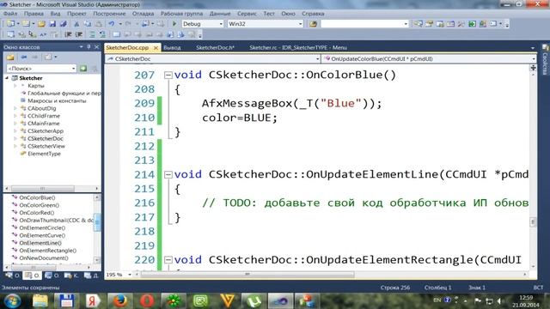Open the class view search dropdown
The width and height of the screenshot is (550, 309).
[74, 69]
